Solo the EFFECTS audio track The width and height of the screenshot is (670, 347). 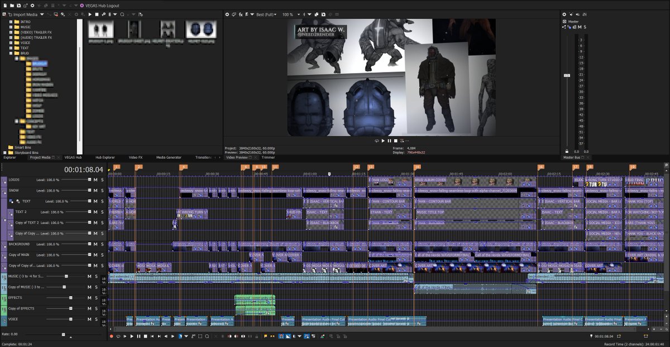click(96, 298)
